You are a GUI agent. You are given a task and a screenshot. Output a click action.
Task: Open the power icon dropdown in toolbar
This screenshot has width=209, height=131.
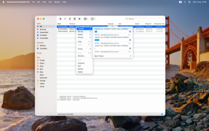93,19
